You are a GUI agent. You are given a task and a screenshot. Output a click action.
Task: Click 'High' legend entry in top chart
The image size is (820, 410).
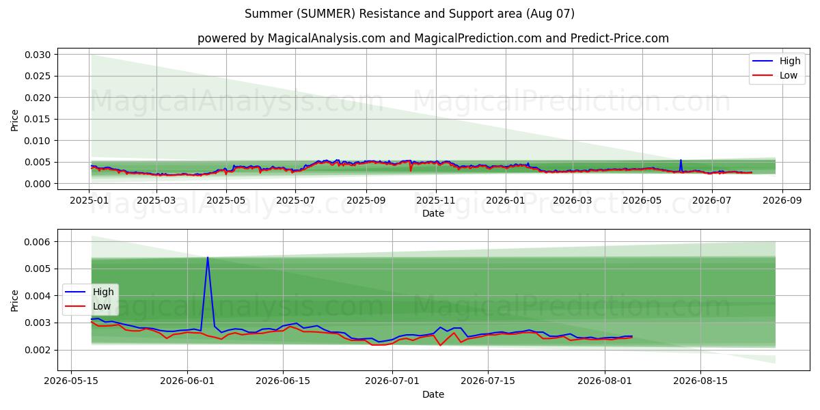click(x=790, y=61)
